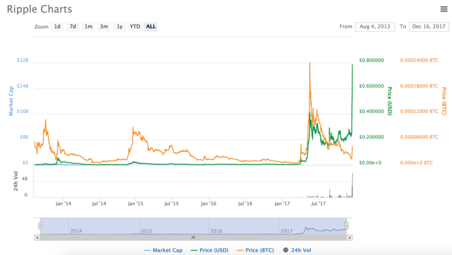Screen dimensions: 452x255
Task: Click the horizontal scrollbar grip
Action: pos(194,237)
